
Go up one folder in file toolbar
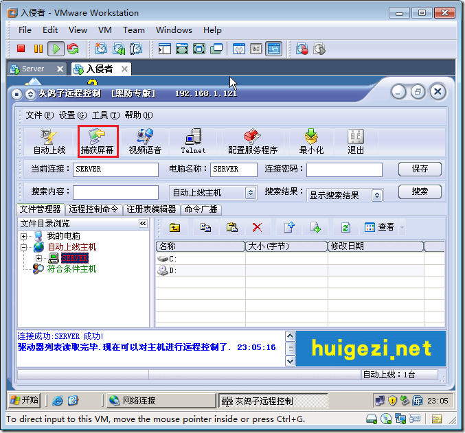174,228
